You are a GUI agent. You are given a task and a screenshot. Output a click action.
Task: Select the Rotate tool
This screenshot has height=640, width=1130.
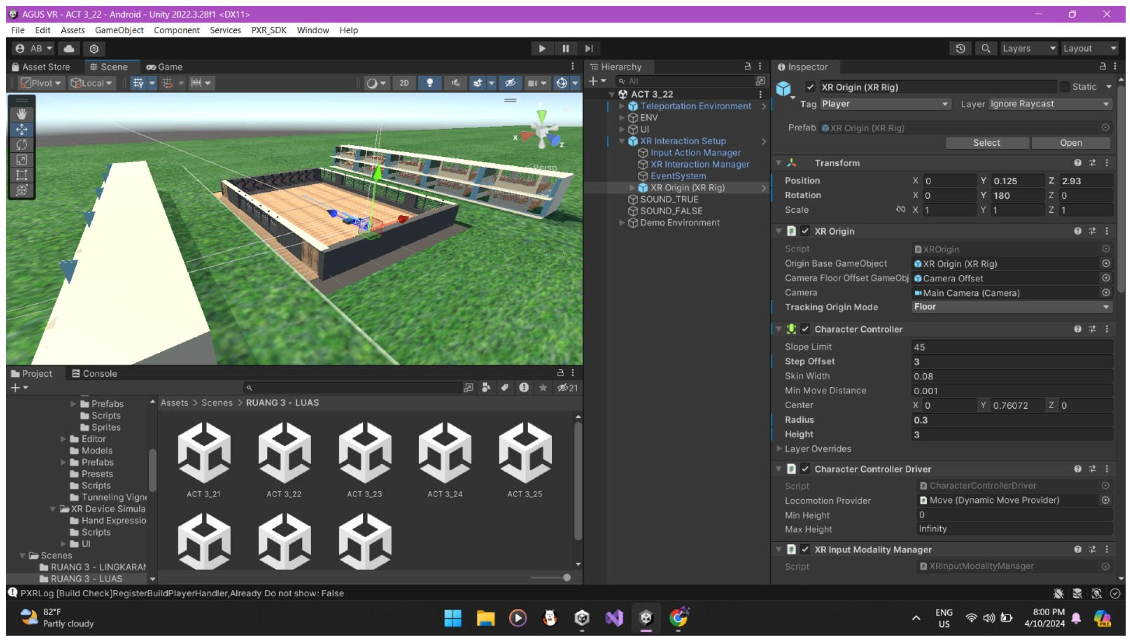point(21,144)
